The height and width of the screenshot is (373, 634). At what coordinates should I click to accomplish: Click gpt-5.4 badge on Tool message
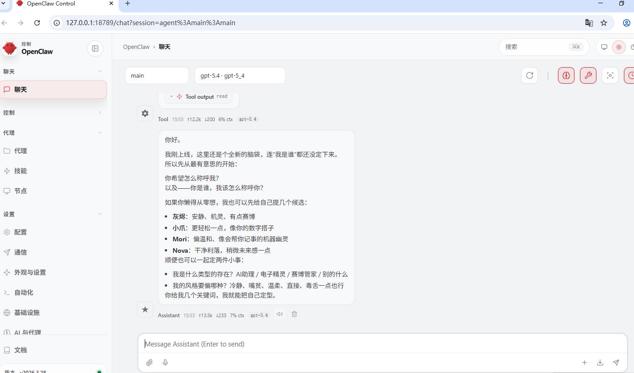(248, 119)
